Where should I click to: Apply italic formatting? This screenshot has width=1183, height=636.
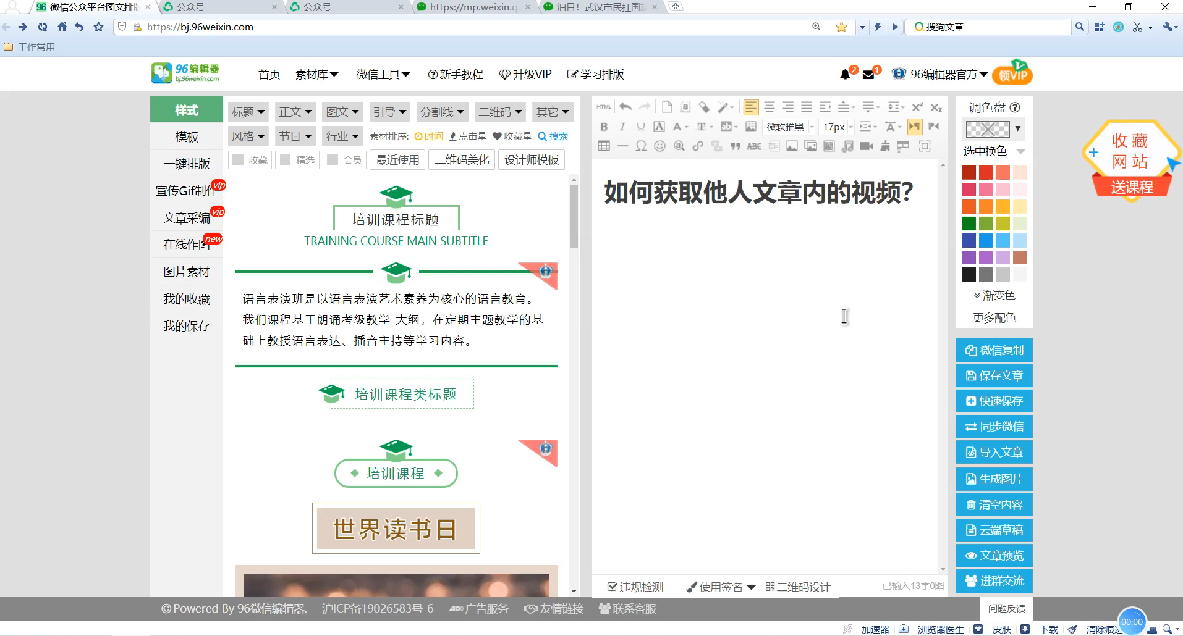click(x=622, y=127)
